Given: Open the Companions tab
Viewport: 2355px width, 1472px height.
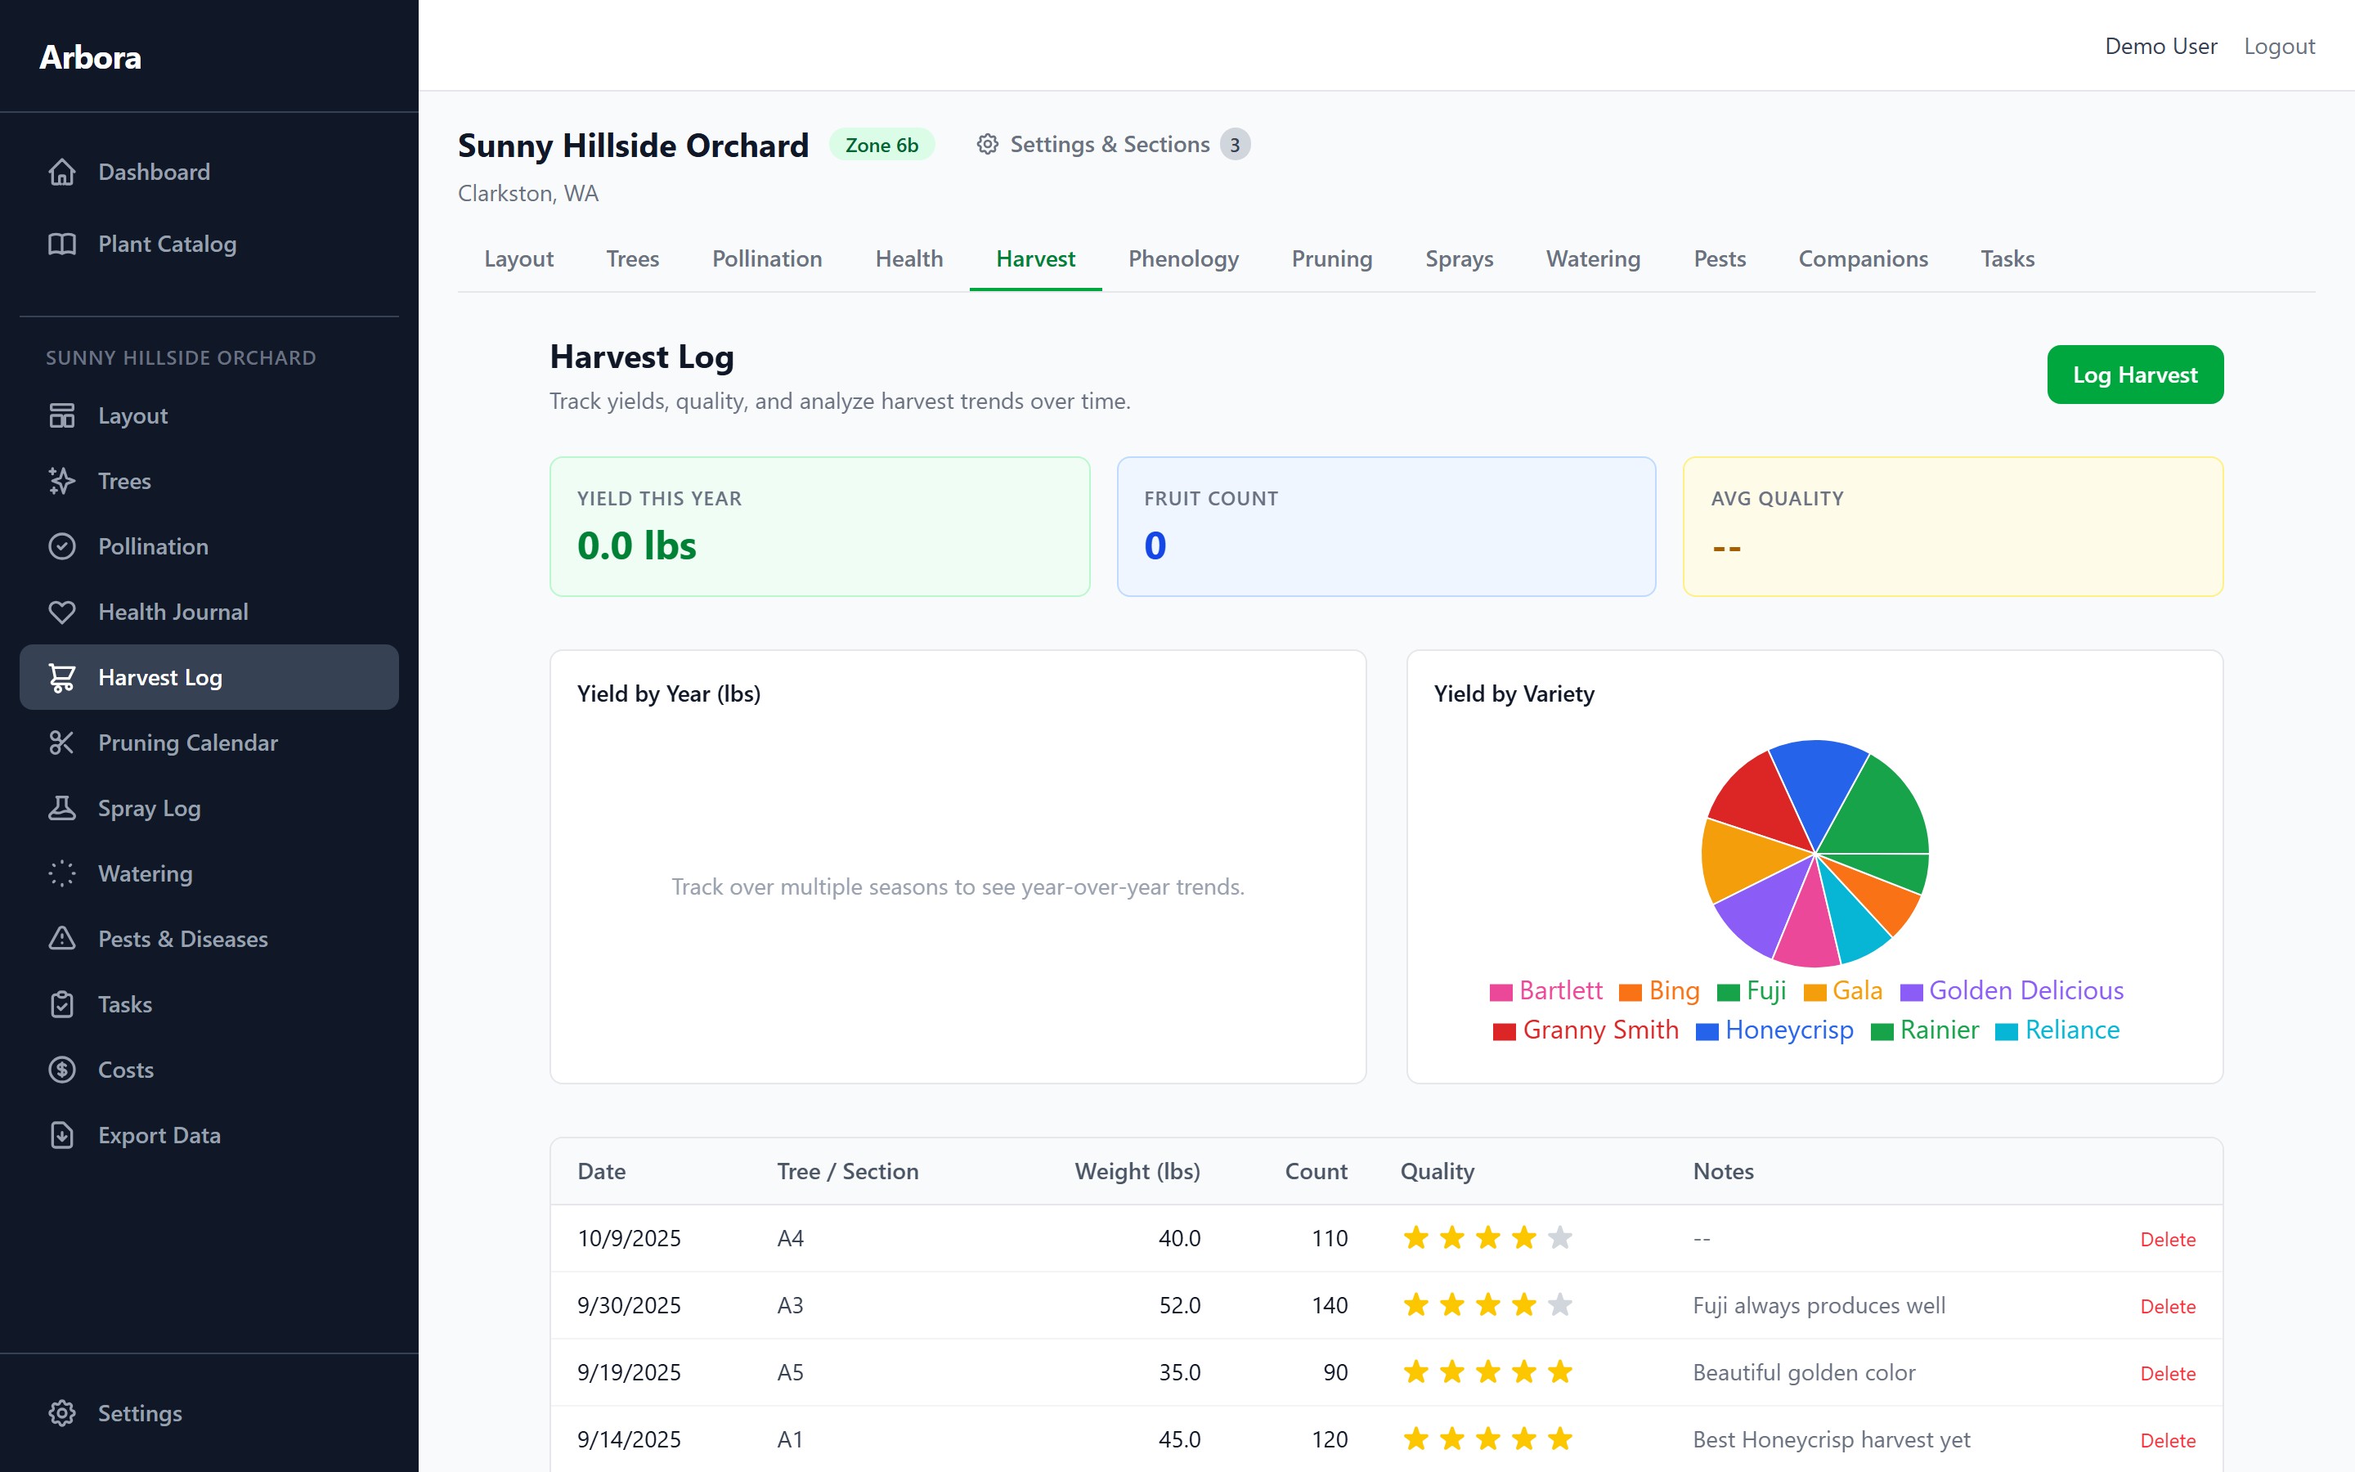Looking at the screenshot, I should [x=1863, y=259].
